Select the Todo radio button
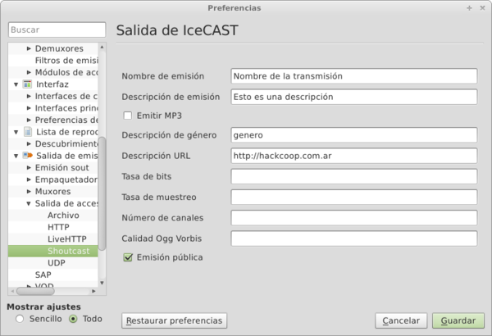Viewport: 492px width, 336px height. point(74,319)
